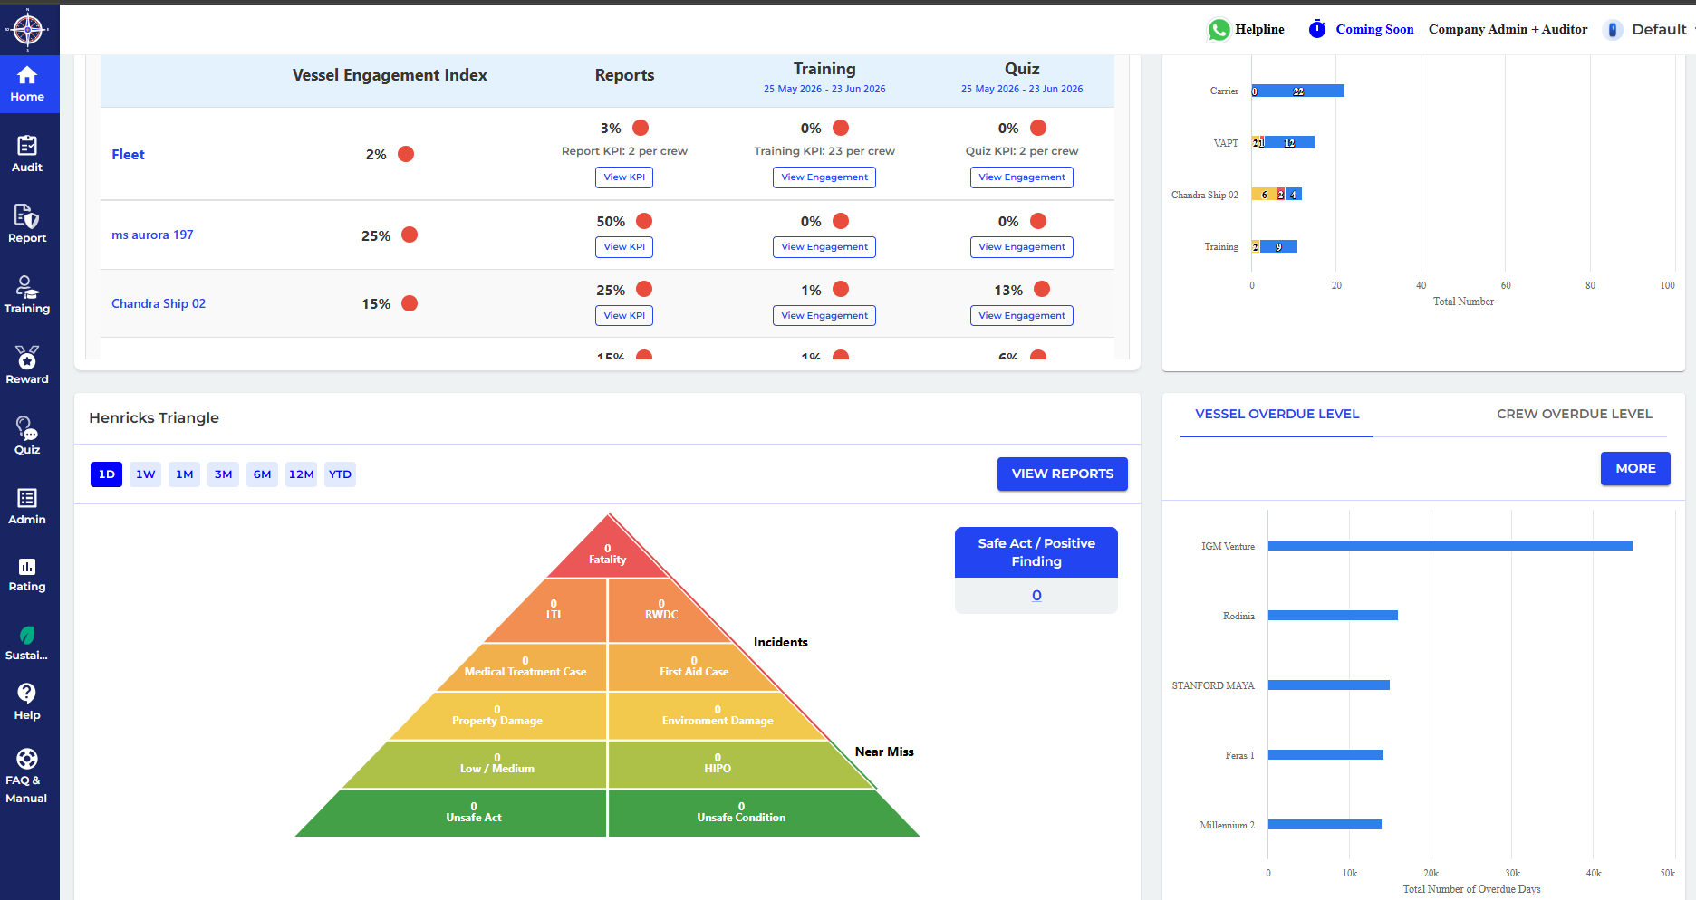Click red indicator next to ms aurora 25%

point(410,235)
